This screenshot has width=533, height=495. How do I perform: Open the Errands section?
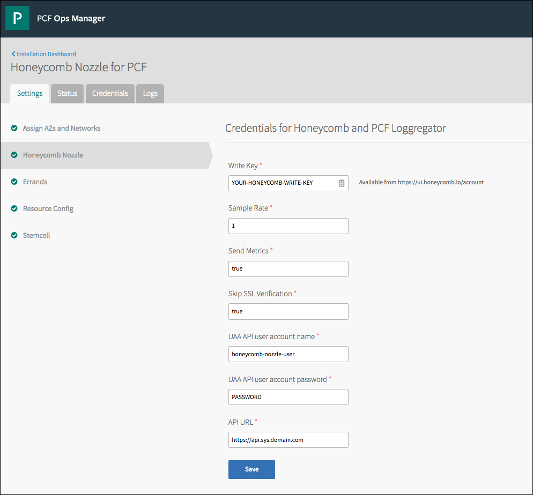pyautogui.click(x=35, y=182)
